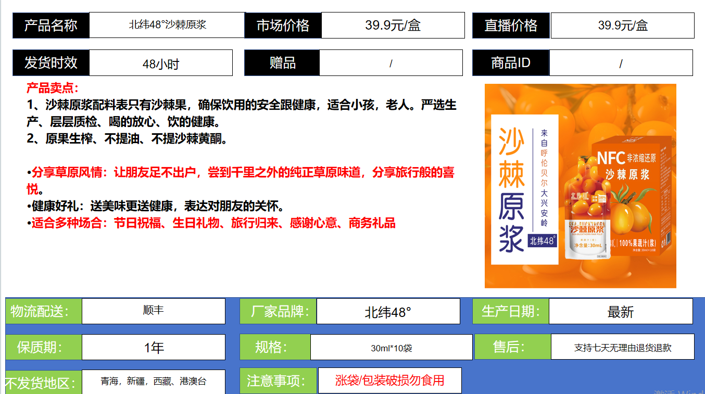Select the 产品名称 label cell
Viewport: 705px width, 394px height.
51,26
